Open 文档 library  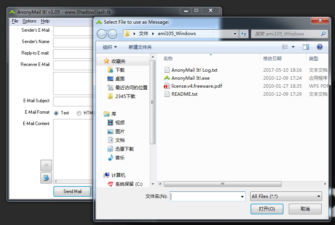116,140
